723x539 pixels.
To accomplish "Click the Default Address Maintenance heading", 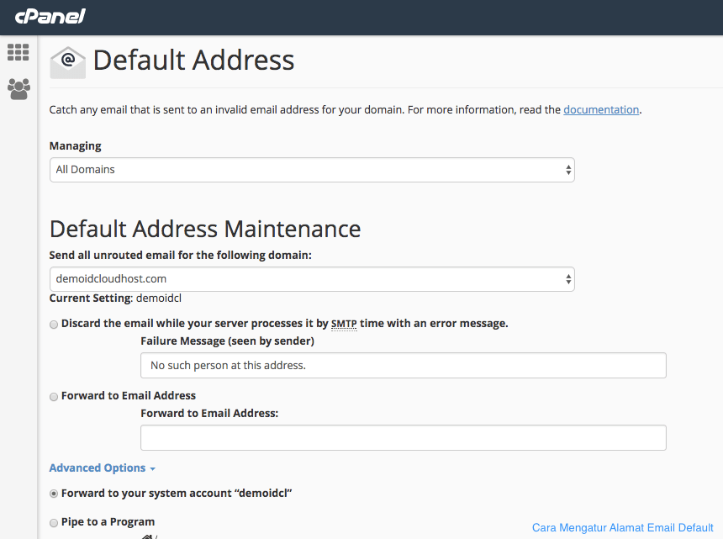I will point(205,228).
